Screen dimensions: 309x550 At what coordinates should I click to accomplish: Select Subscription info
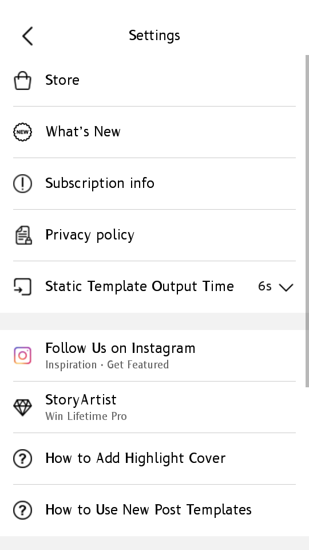pyautogui.click(x=154, y=183)
